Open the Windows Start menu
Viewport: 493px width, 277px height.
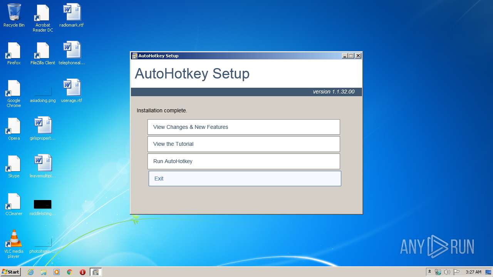[11, 272]
